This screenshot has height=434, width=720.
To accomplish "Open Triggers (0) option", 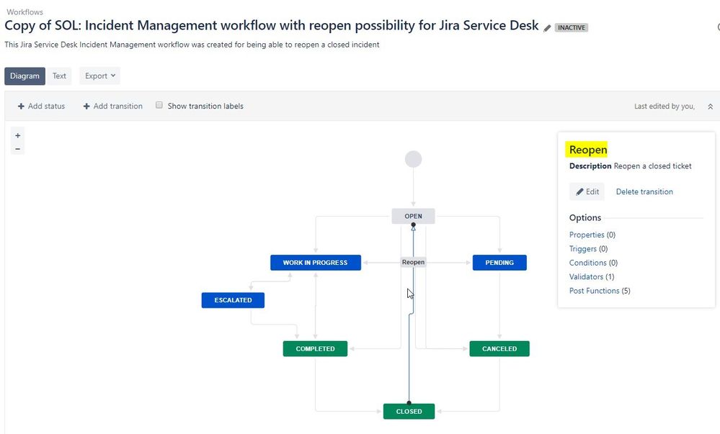I will [588, 248].
